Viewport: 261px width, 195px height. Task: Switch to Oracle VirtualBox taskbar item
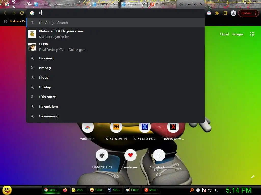[114, 190]
